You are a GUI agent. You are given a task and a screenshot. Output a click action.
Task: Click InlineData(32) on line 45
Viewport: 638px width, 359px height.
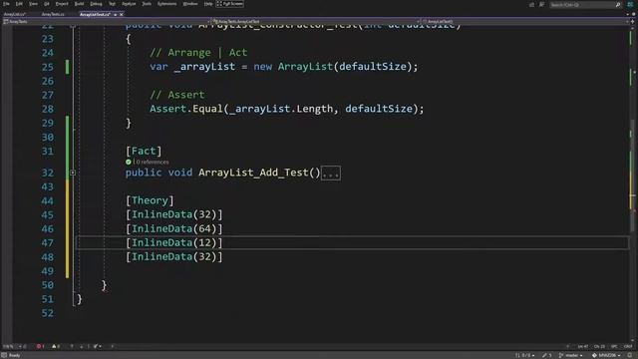pos(174,214)
